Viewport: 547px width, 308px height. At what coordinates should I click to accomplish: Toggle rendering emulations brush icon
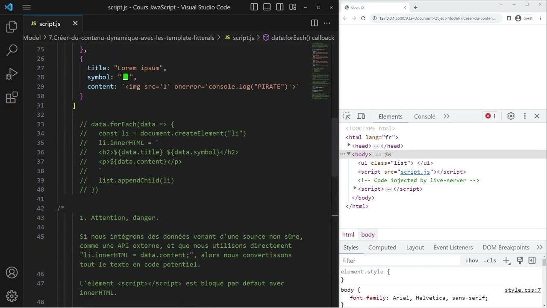tap(520, 260)
